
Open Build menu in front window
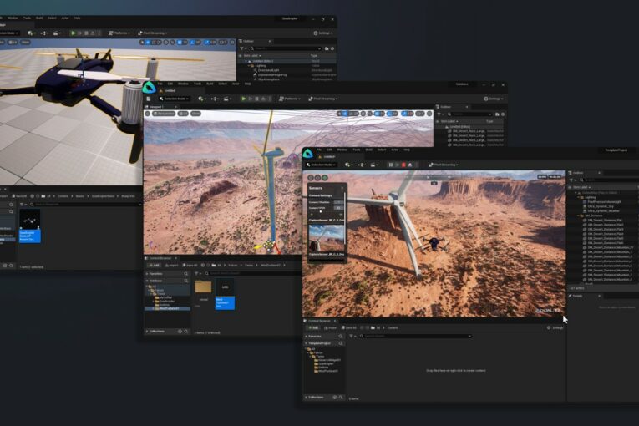point(369,150)
